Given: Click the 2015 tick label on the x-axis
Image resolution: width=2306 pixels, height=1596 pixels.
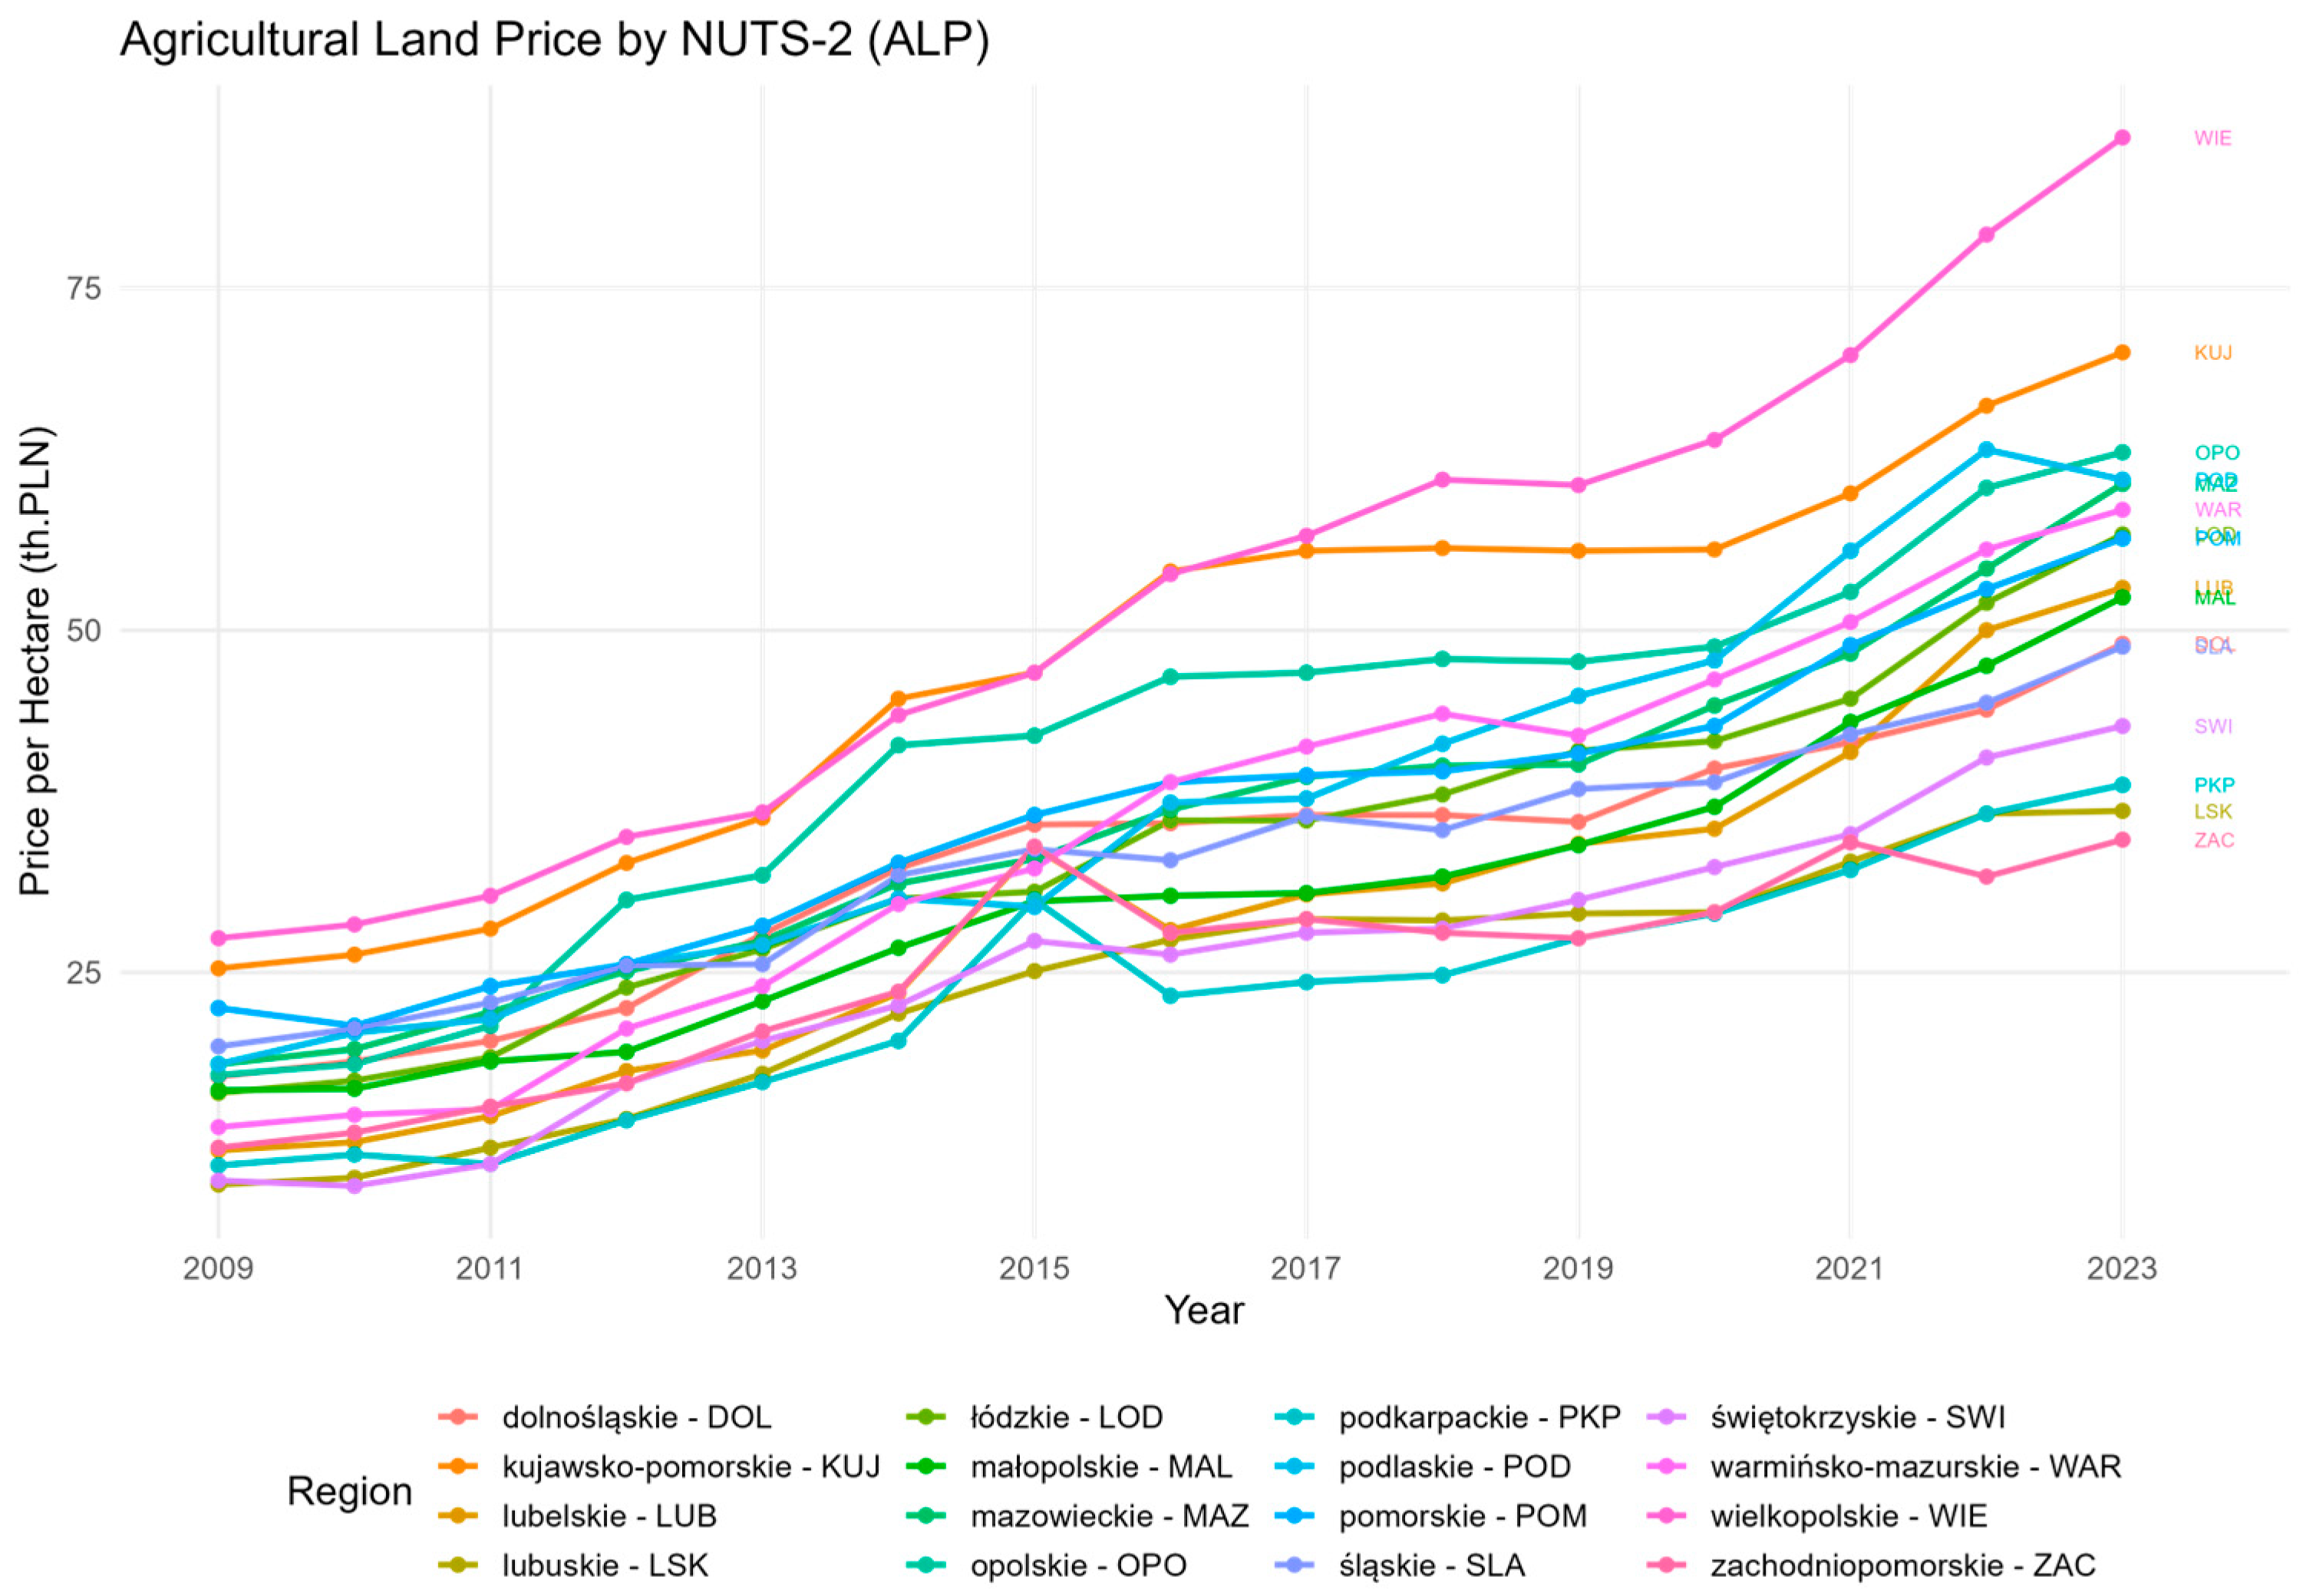Looking at the screenshot, I should pos(1034,1269).
